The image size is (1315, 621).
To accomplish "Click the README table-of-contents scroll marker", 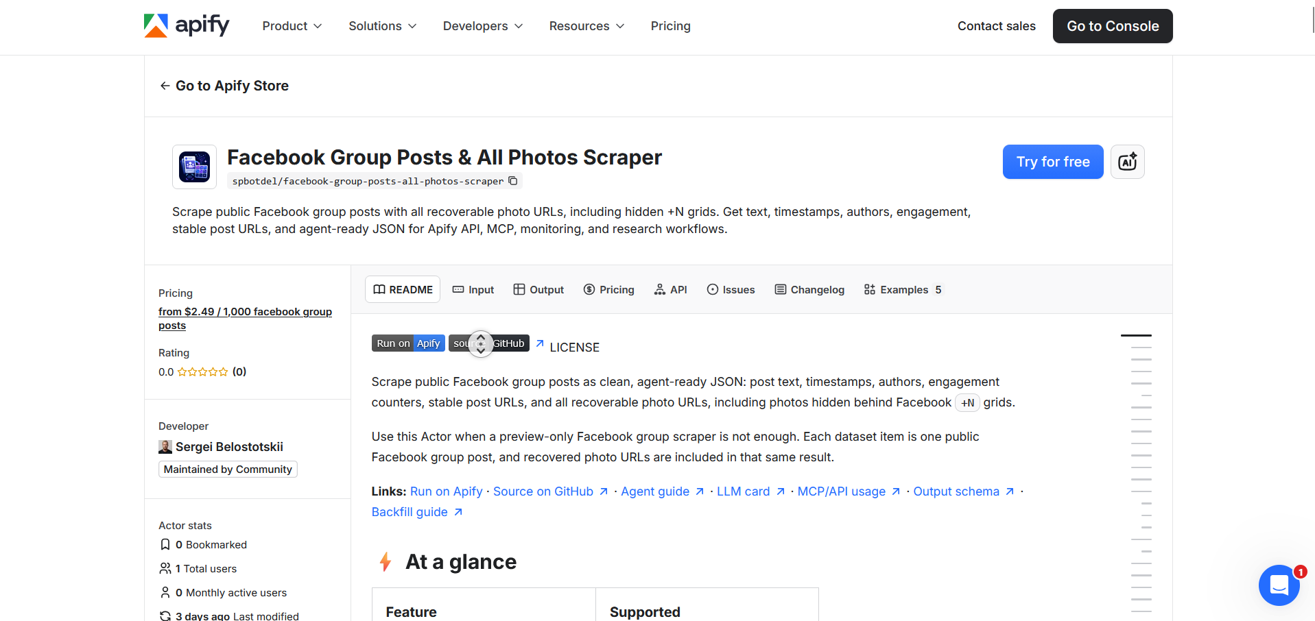I will click(1136, 335).
